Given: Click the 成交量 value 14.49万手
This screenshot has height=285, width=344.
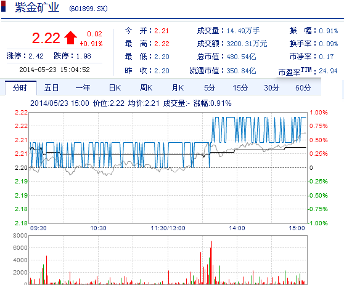Looking at the screenshot, I should (x=243, y=31).
